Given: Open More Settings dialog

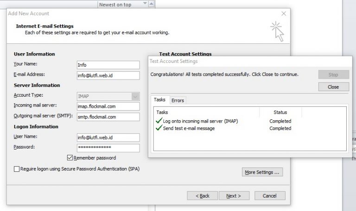Looking at the screenshot, I should pos(262,172).
